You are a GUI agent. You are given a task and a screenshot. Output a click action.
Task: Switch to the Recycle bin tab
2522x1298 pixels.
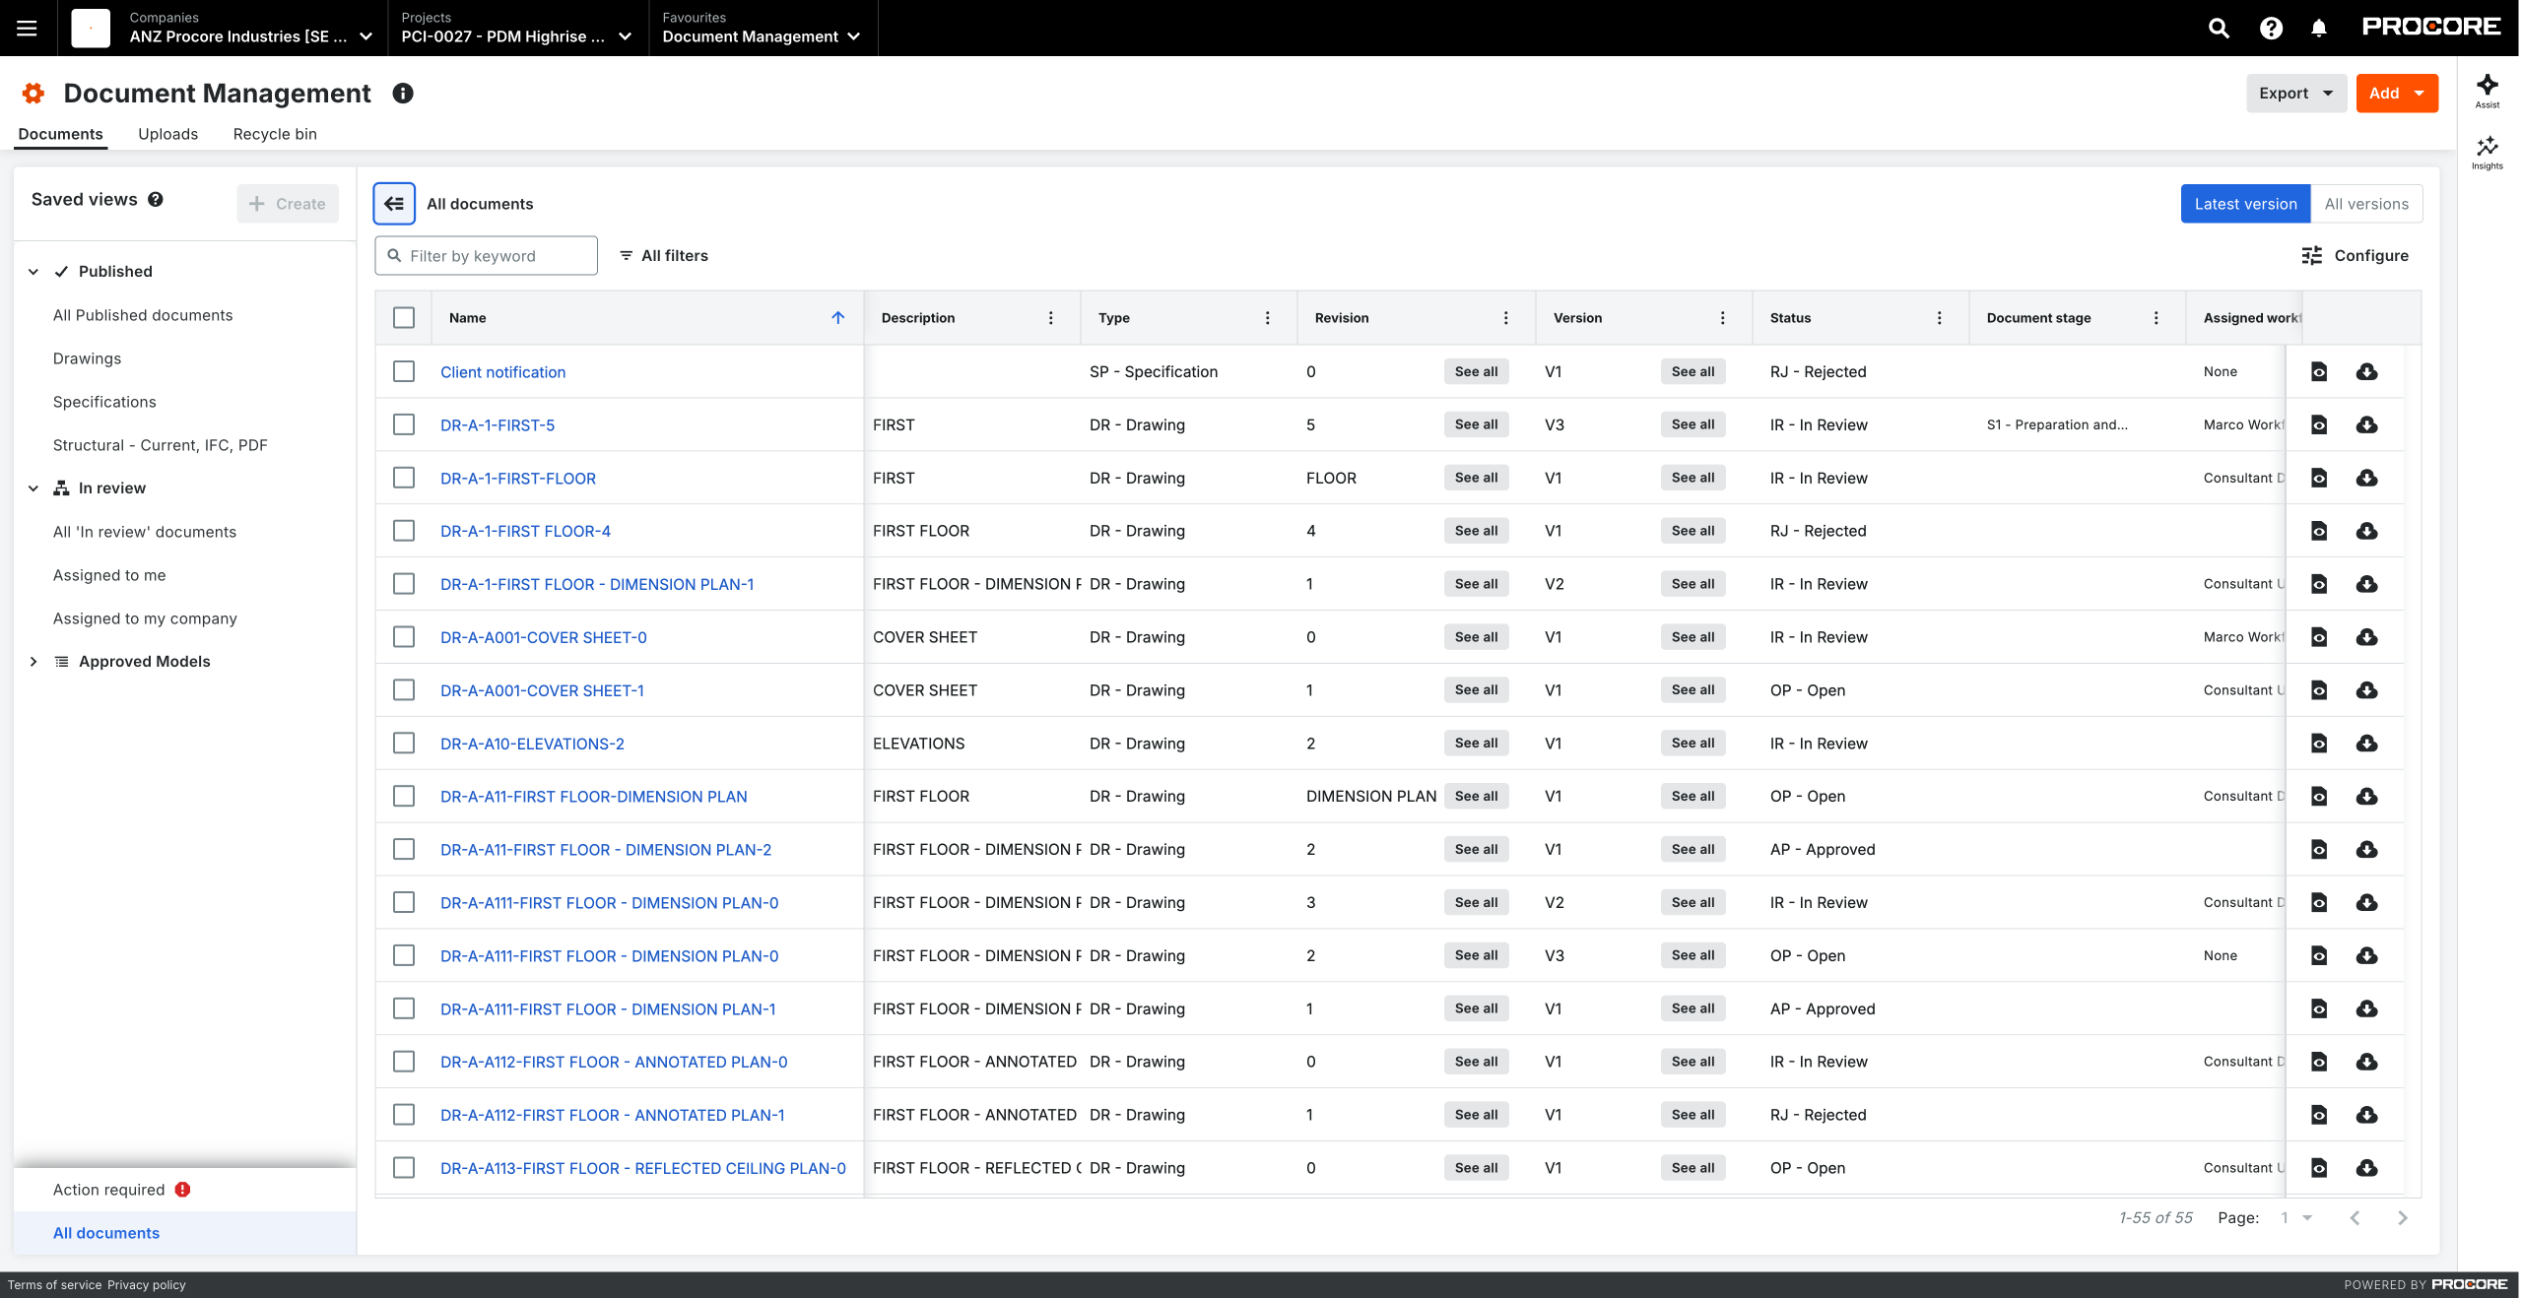(275, 134)
